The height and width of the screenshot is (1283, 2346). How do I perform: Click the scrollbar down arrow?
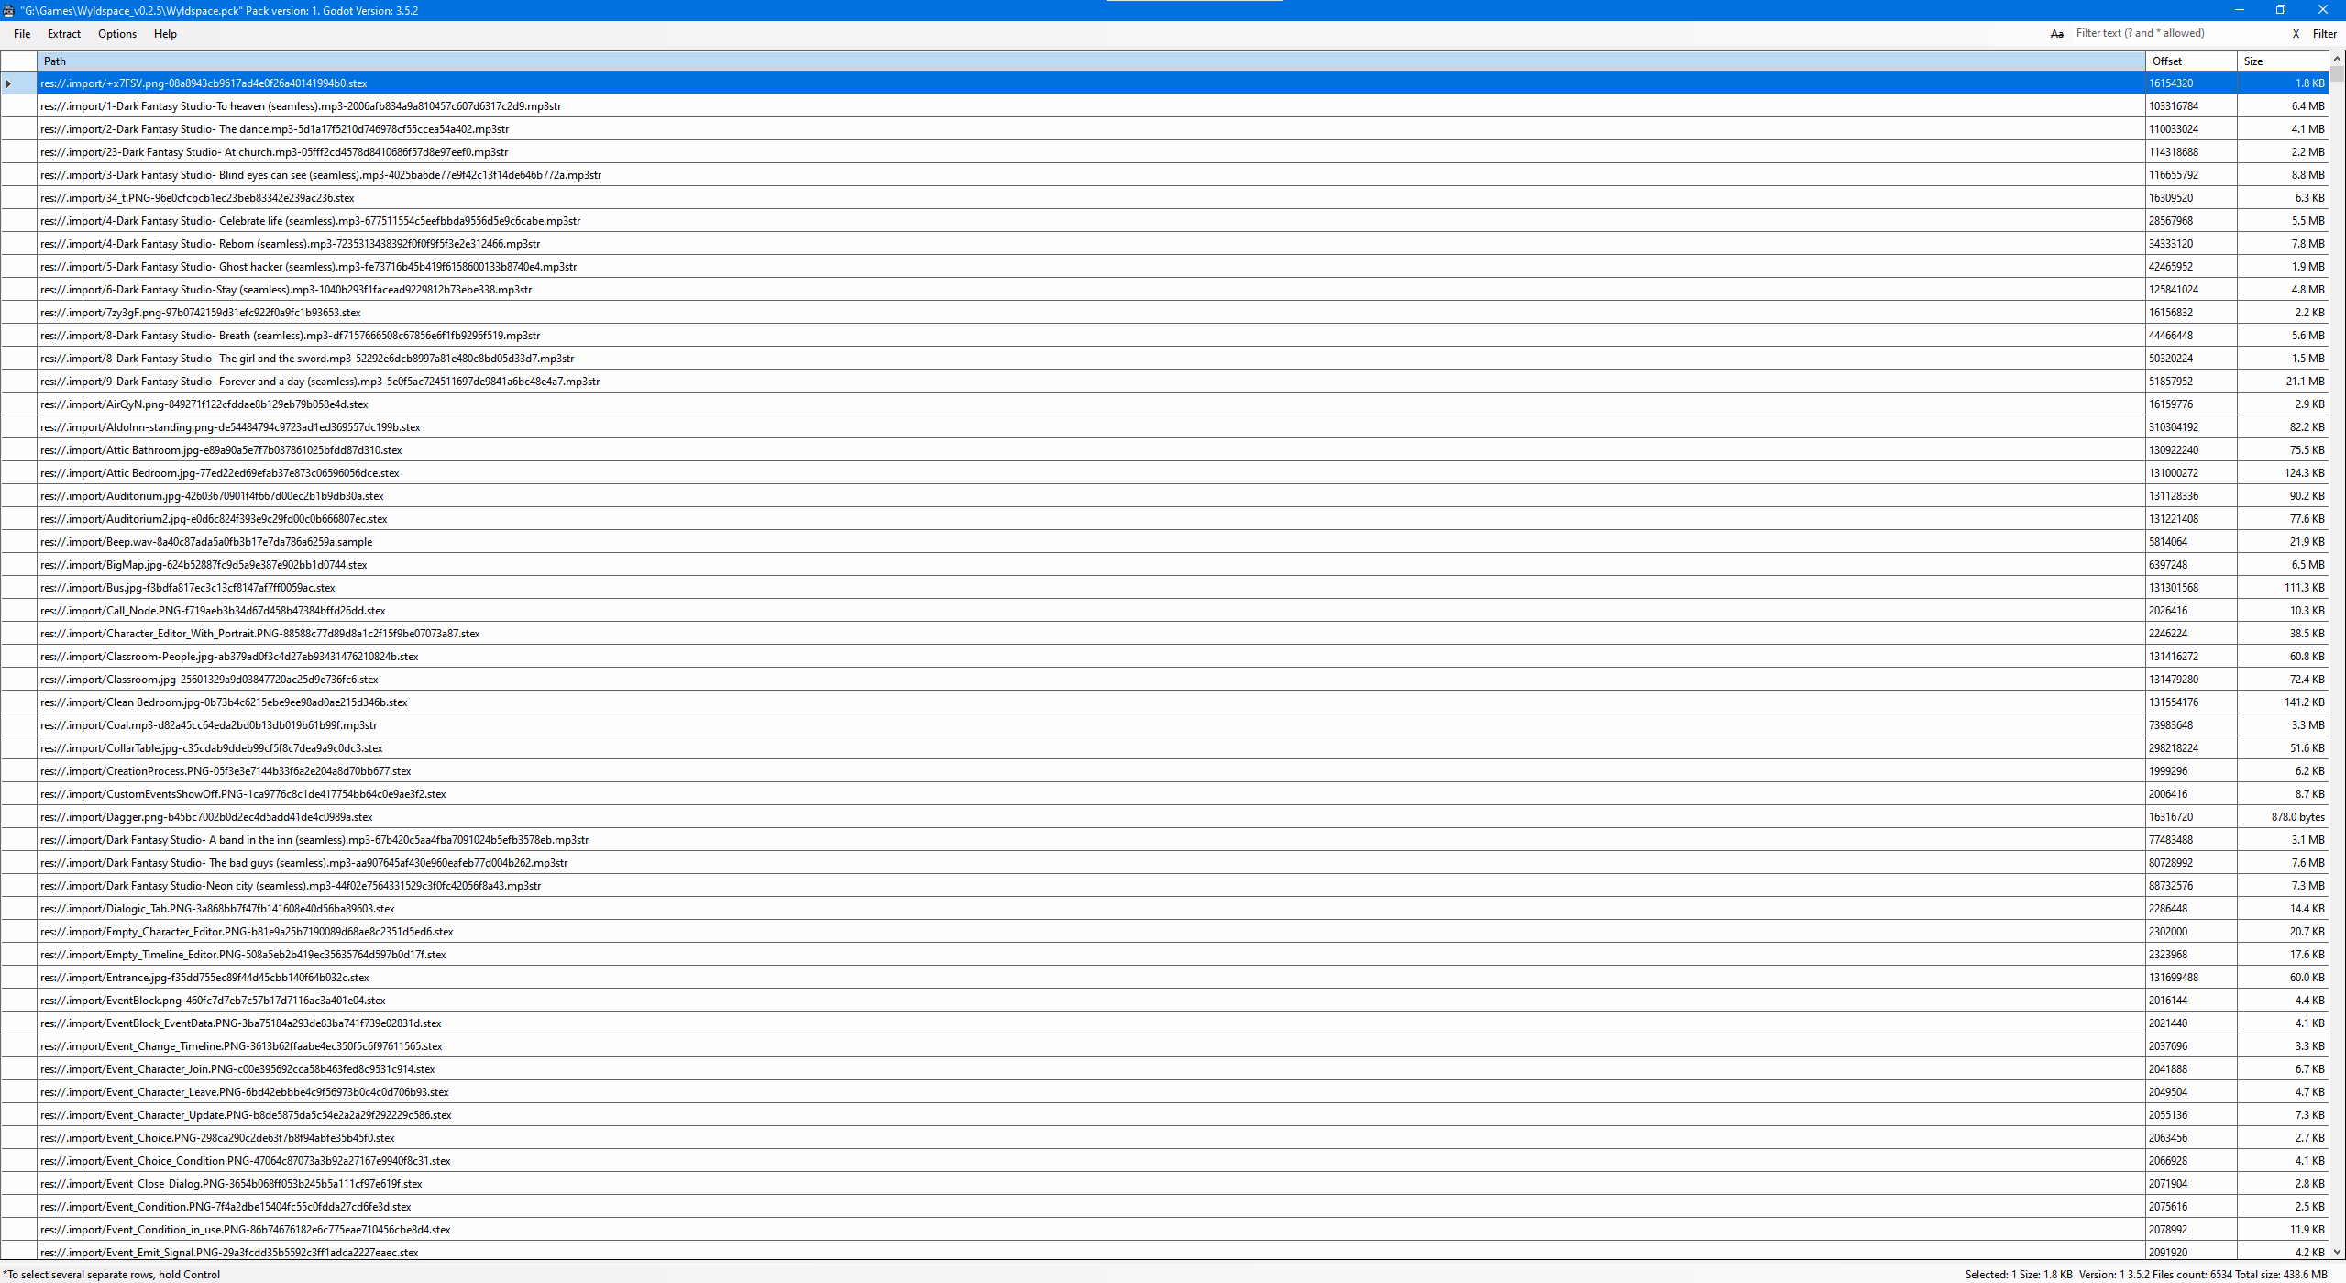coord(2337,1252)
